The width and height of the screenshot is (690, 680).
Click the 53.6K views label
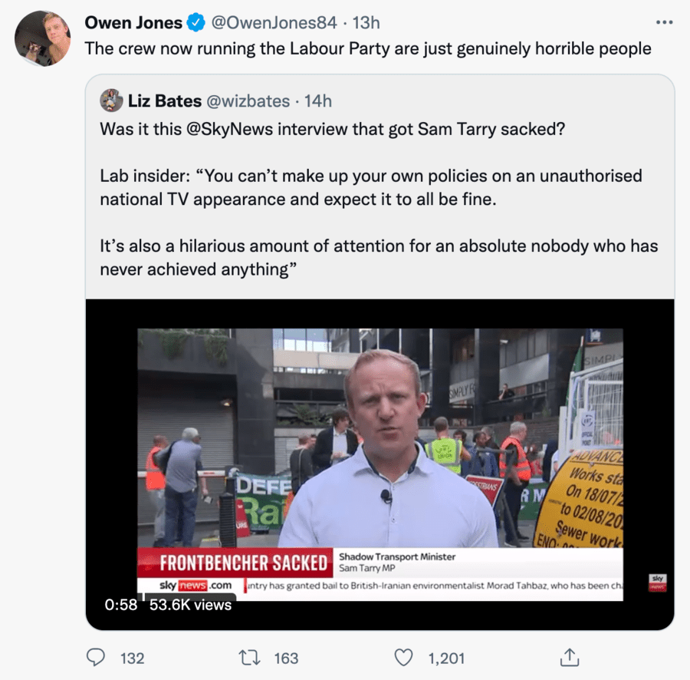[x=190, y=605]
